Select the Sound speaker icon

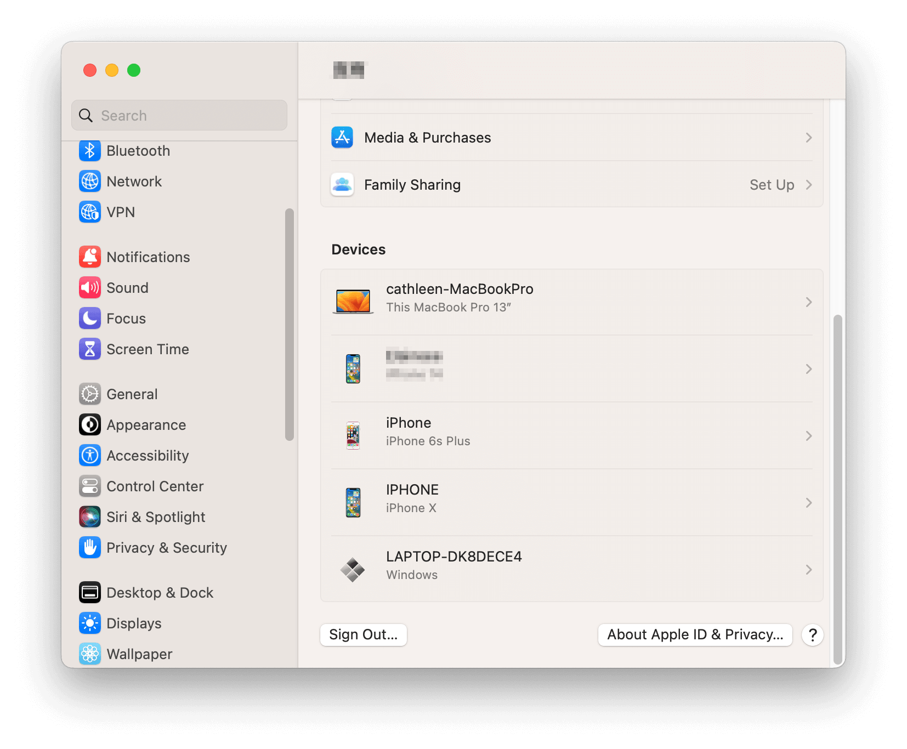pyautogui.click(x=90, y=288)
